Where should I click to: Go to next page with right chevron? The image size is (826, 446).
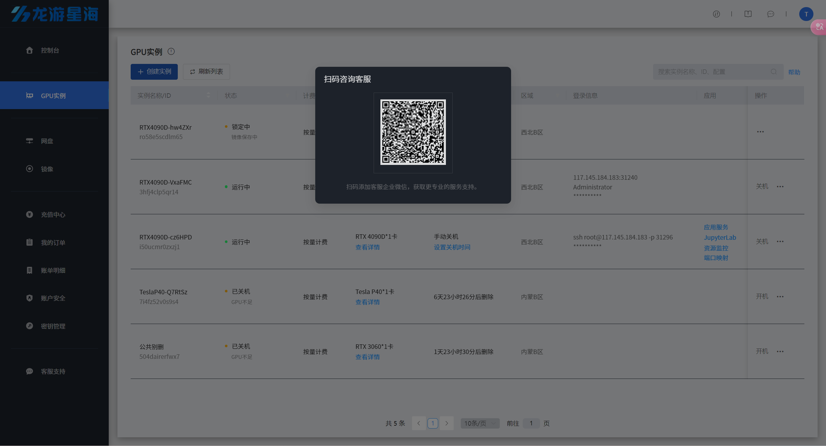(x=447, y=423)
